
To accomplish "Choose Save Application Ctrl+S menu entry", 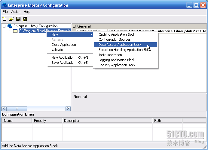I will (70, 63).
